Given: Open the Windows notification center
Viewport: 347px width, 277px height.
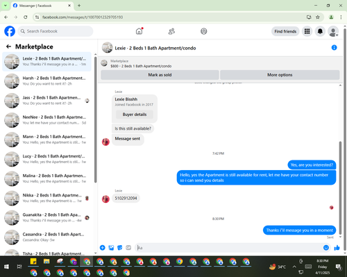Looking at the screenshot, I should pos(339,267).
